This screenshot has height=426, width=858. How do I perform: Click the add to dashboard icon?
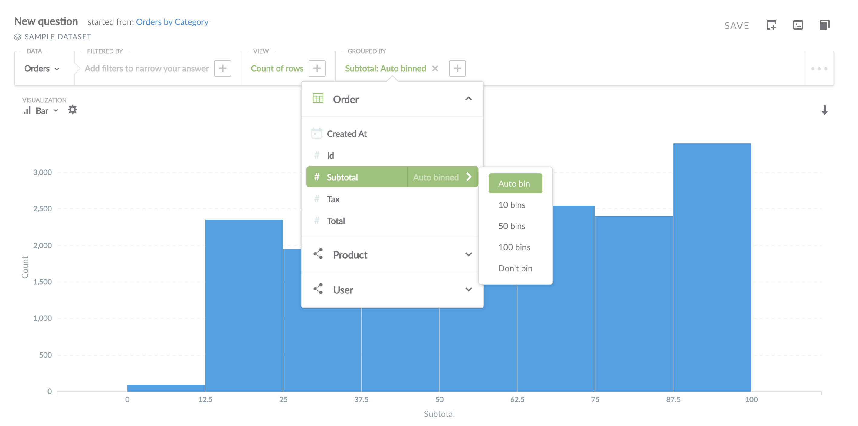(771, 25)
